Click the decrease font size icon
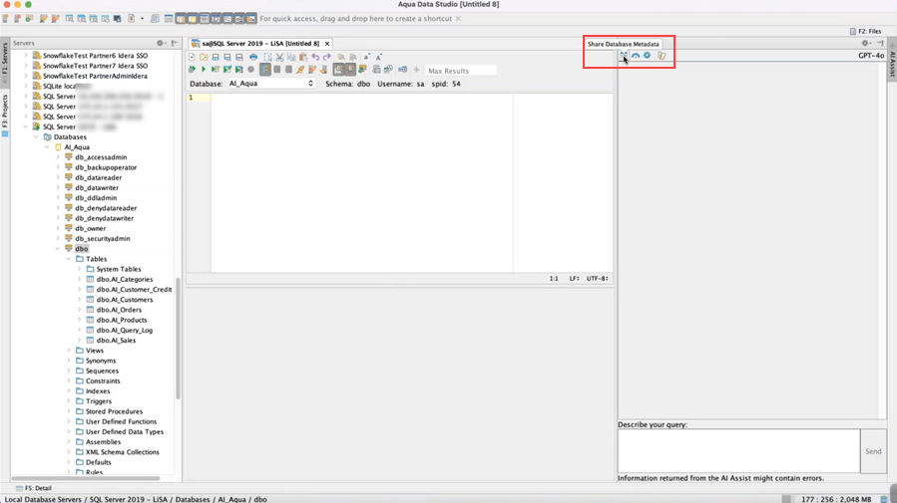The width and height of the screenshot is (897, 503). click(367, 57)
